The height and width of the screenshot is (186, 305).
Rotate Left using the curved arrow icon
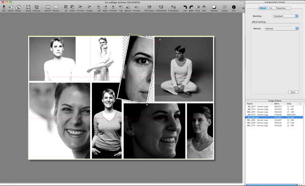point(185,8)
